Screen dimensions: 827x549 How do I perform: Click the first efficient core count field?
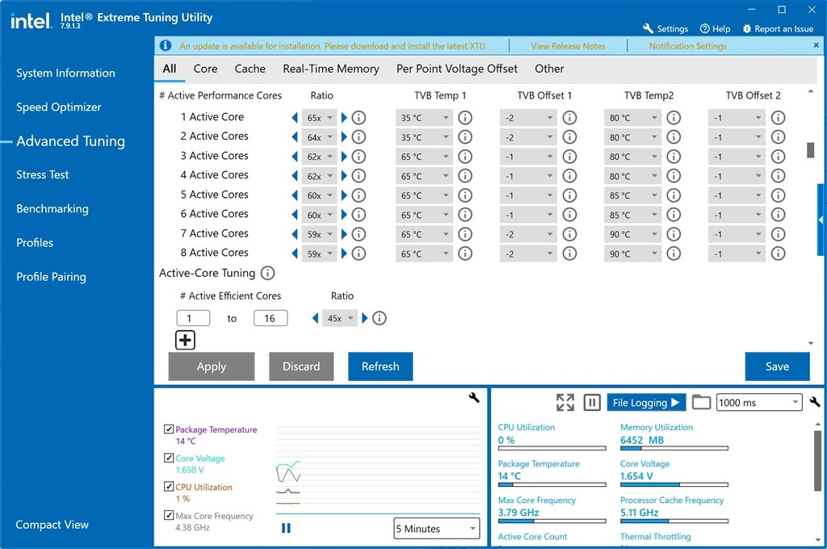click(193, 318)
